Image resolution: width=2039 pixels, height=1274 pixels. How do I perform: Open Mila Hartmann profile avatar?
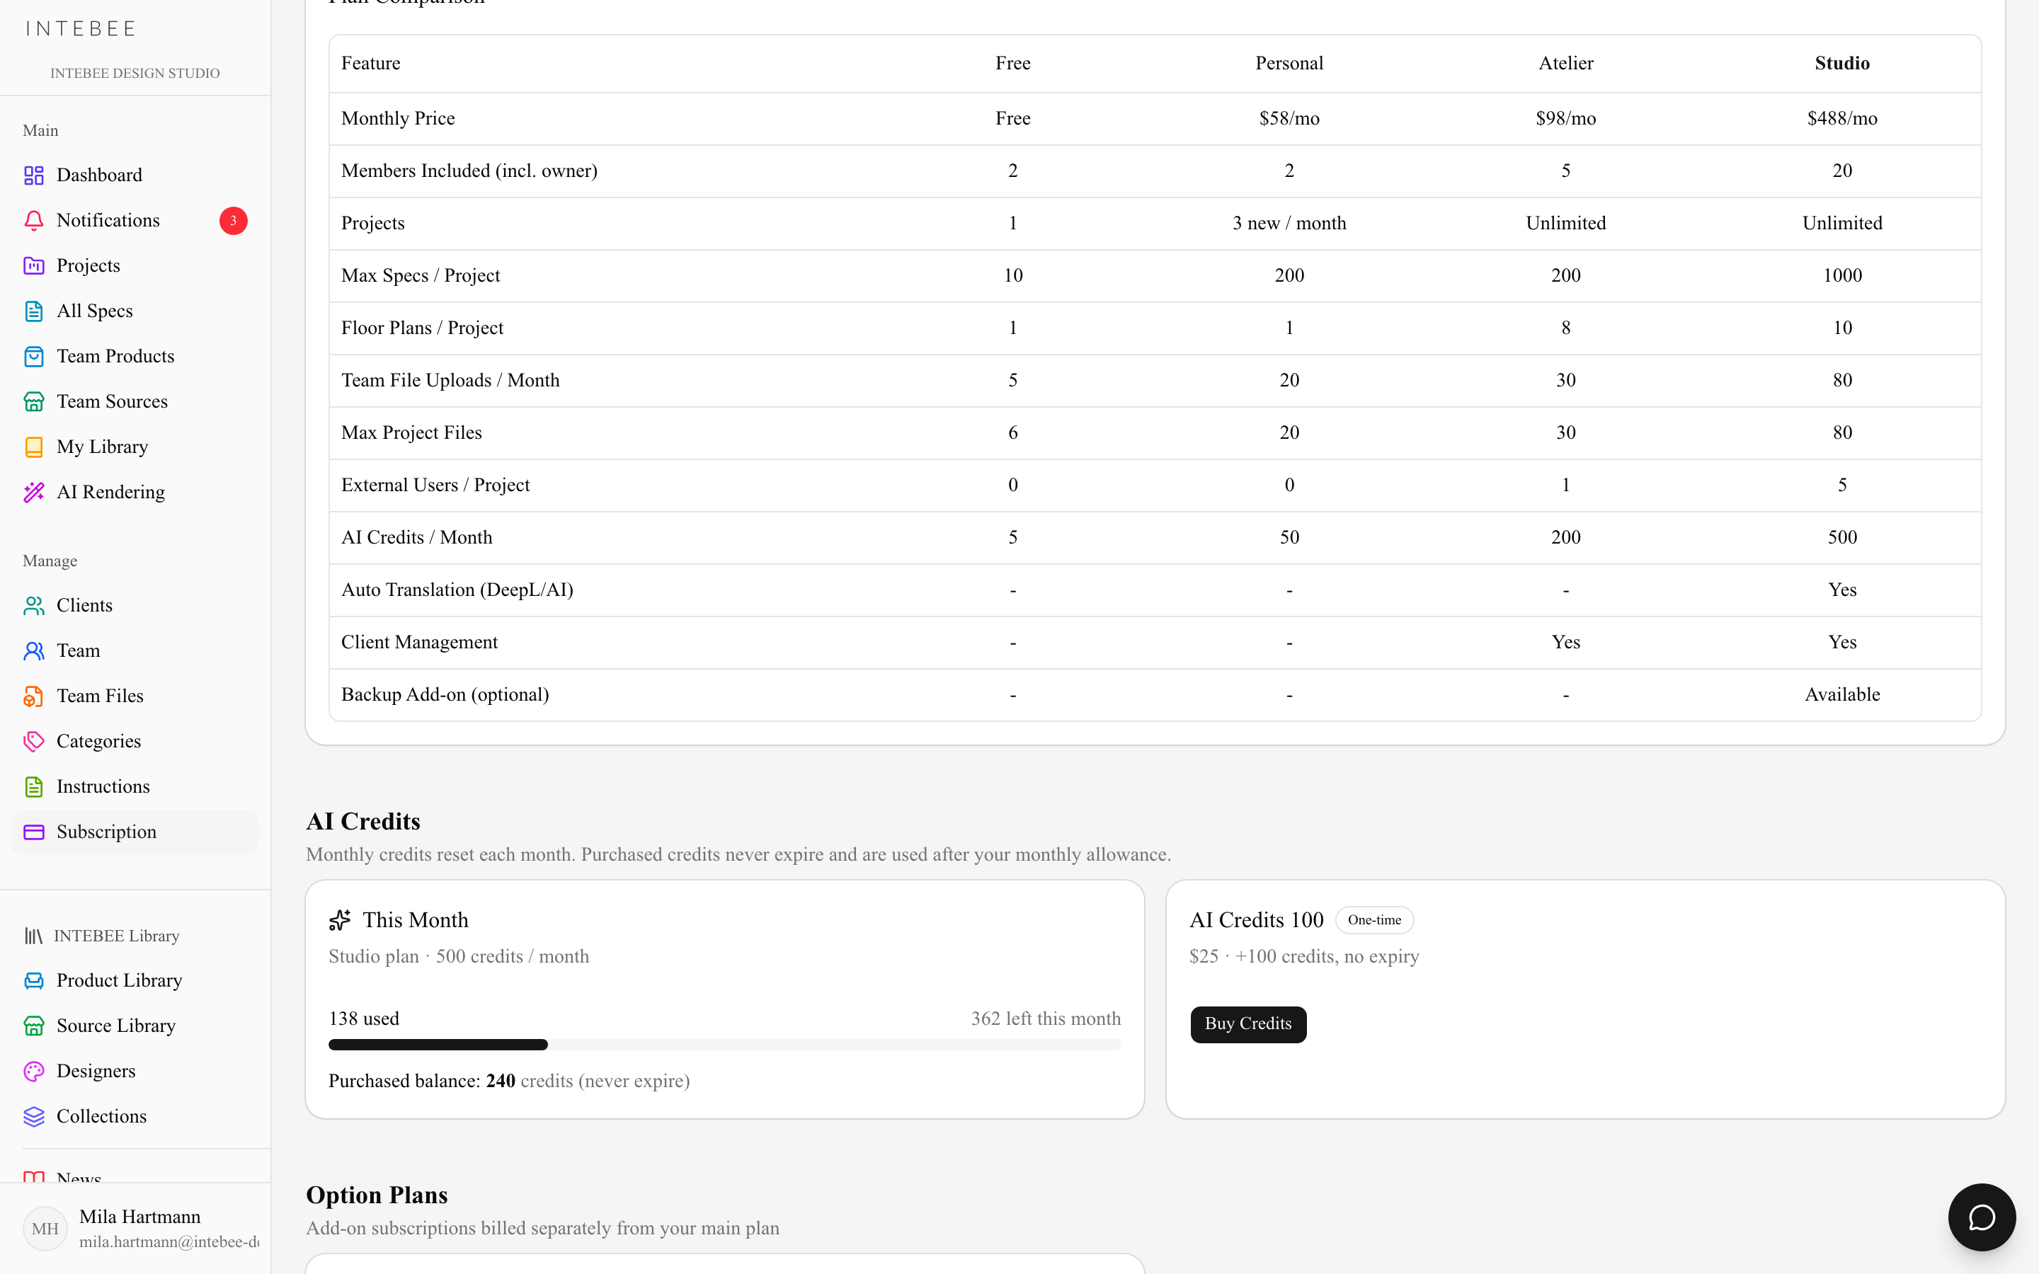(45, 1229)
